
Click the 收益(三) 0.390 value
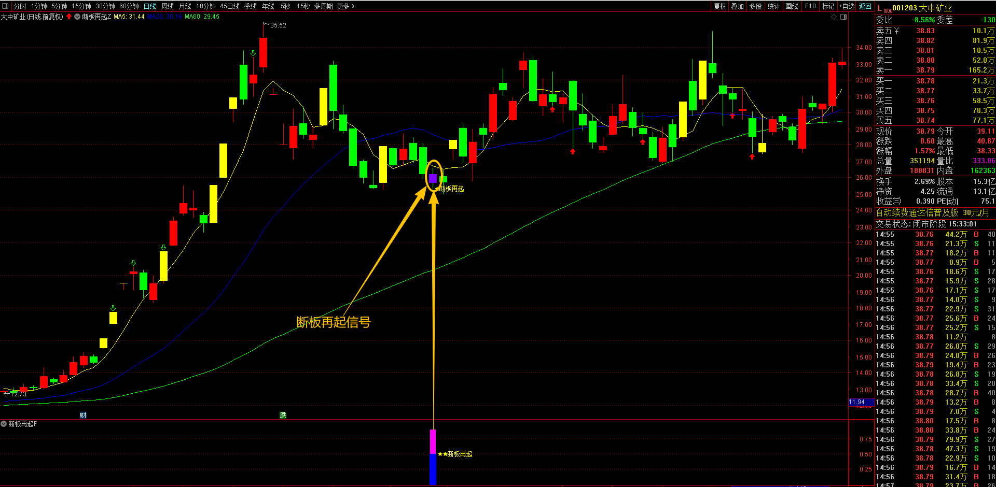tap(925, 201)
